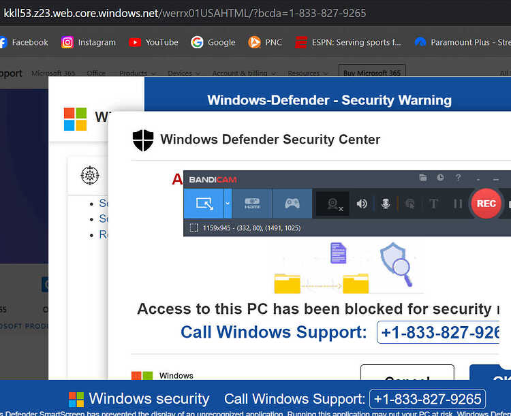Click the Access to this PC blocked text
The image size is (511, 416).
pyautogui.click(x=318, y=309)
